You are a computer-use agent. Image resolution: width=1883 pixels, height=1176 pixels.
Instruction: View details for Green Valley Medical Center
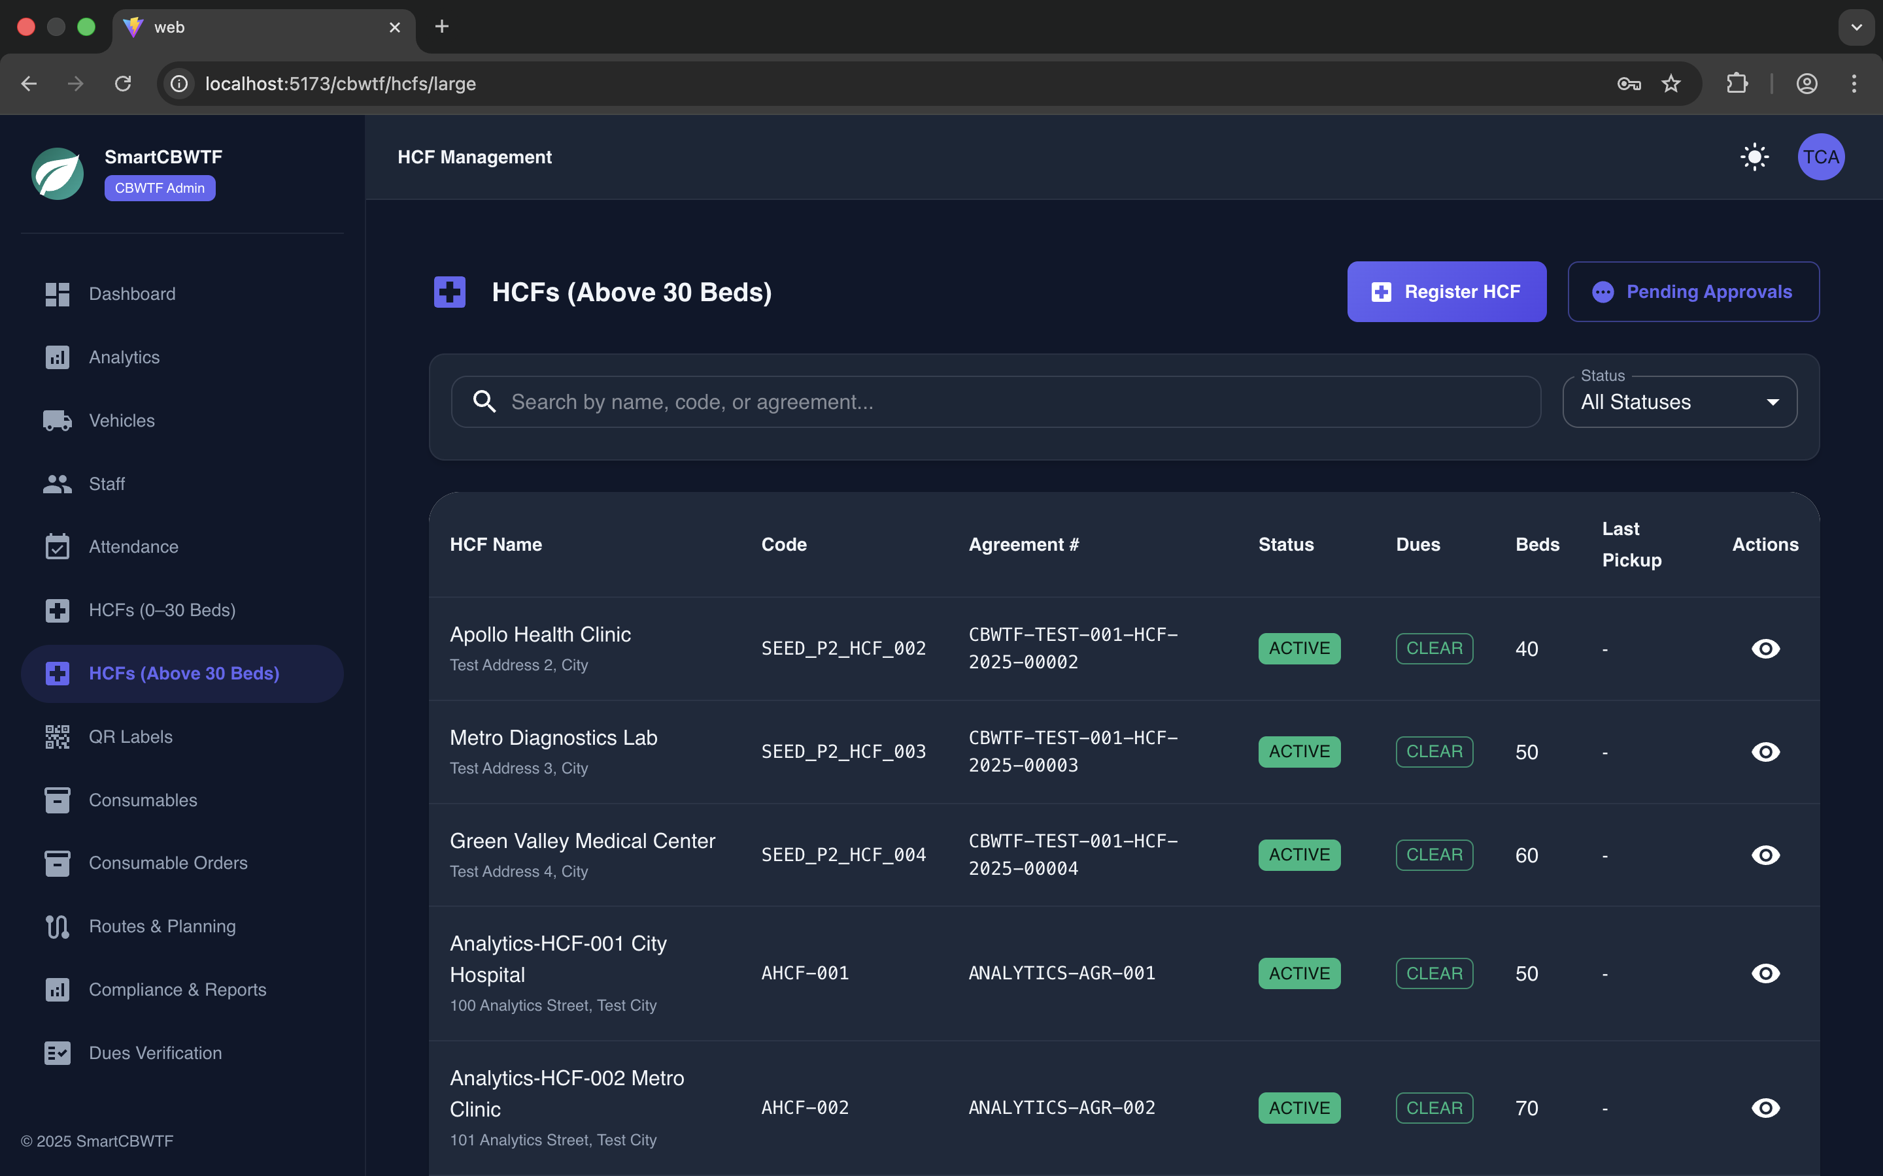point(1765,855)
